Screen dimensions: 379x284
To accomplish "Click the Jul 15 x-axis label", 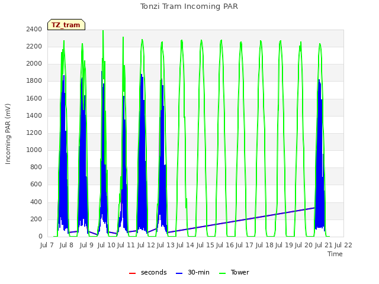I will pos(205,245).
